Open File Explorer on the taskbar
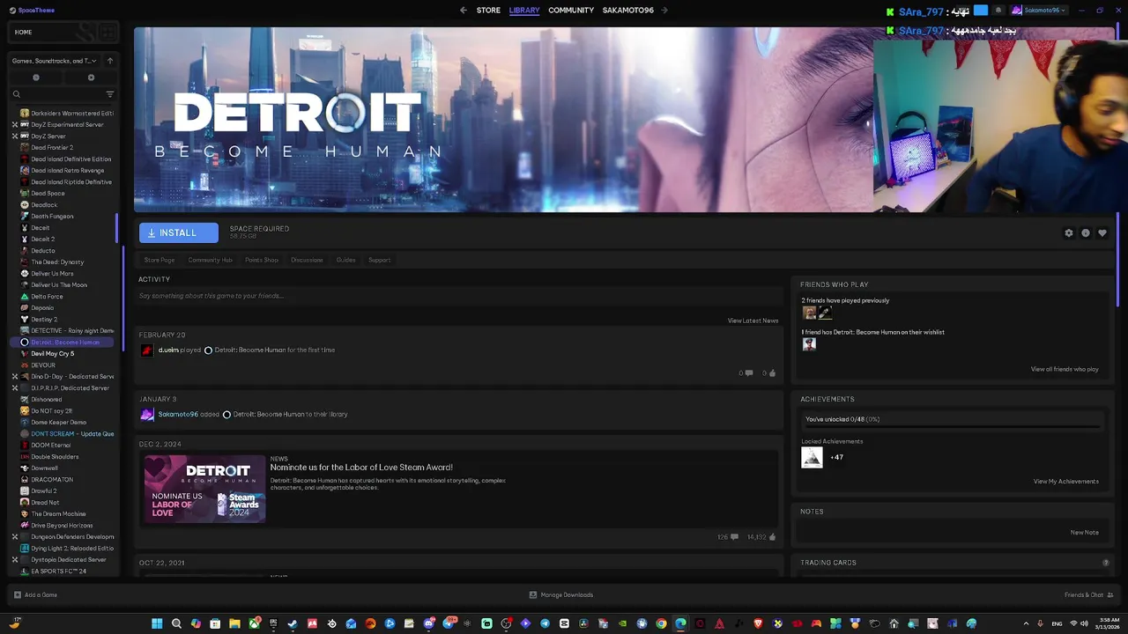 234,623
